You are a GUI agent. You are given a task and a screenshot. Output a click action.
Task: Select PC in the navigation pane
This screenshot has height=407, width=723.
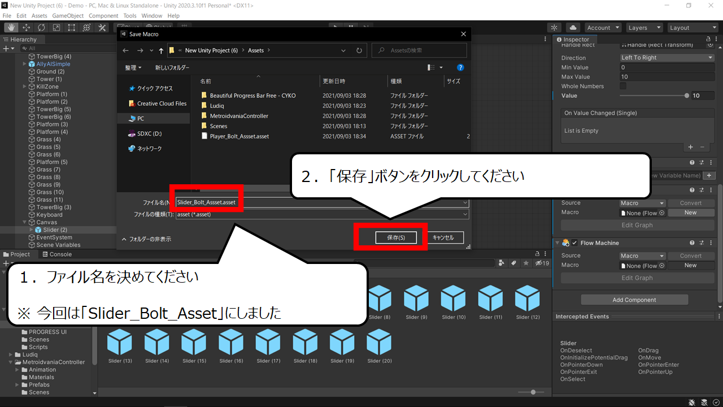point(154,119)
